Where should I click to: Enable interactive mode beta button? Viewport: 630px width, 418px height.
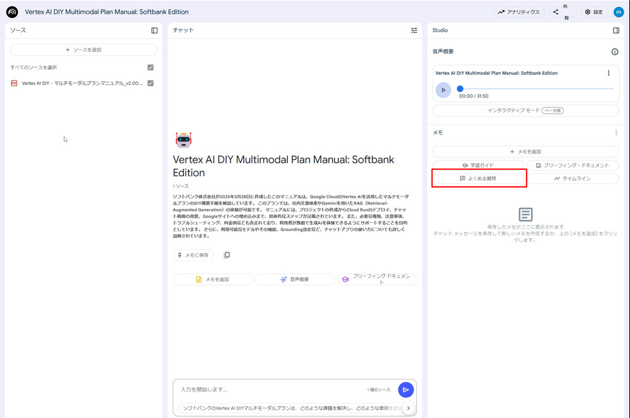point(525,110)
